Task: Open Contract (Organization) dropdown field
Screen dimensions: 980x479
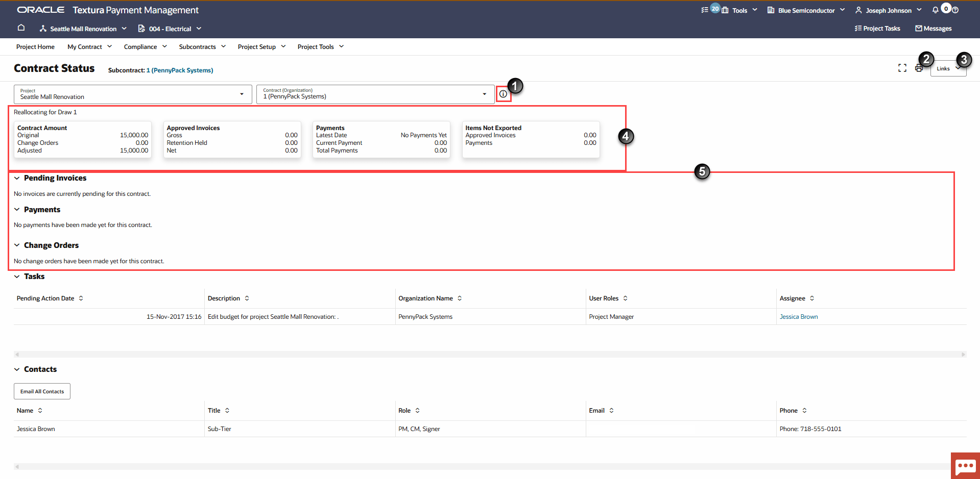Action: (375, 94)
